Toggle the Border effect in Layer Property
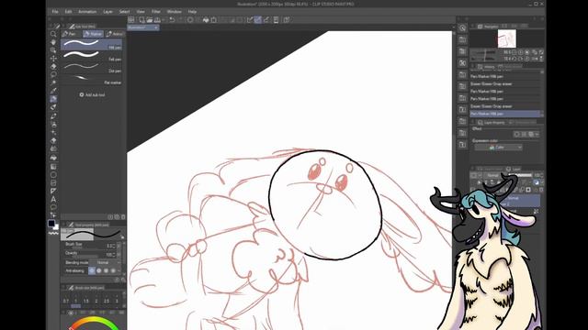This screenshot has height=330, width=588. click(x=516, y=134)
